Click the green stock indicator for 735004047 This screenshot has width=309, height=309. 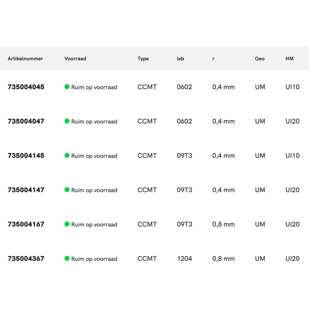pos(67,121)
